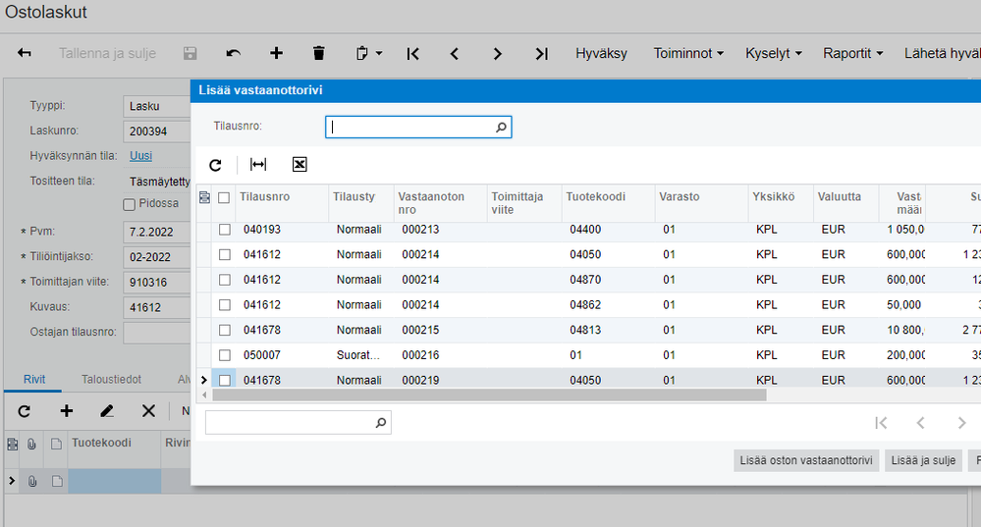
Task: Click the Lähetä hyväksyntään button
Action: (942, 54)
